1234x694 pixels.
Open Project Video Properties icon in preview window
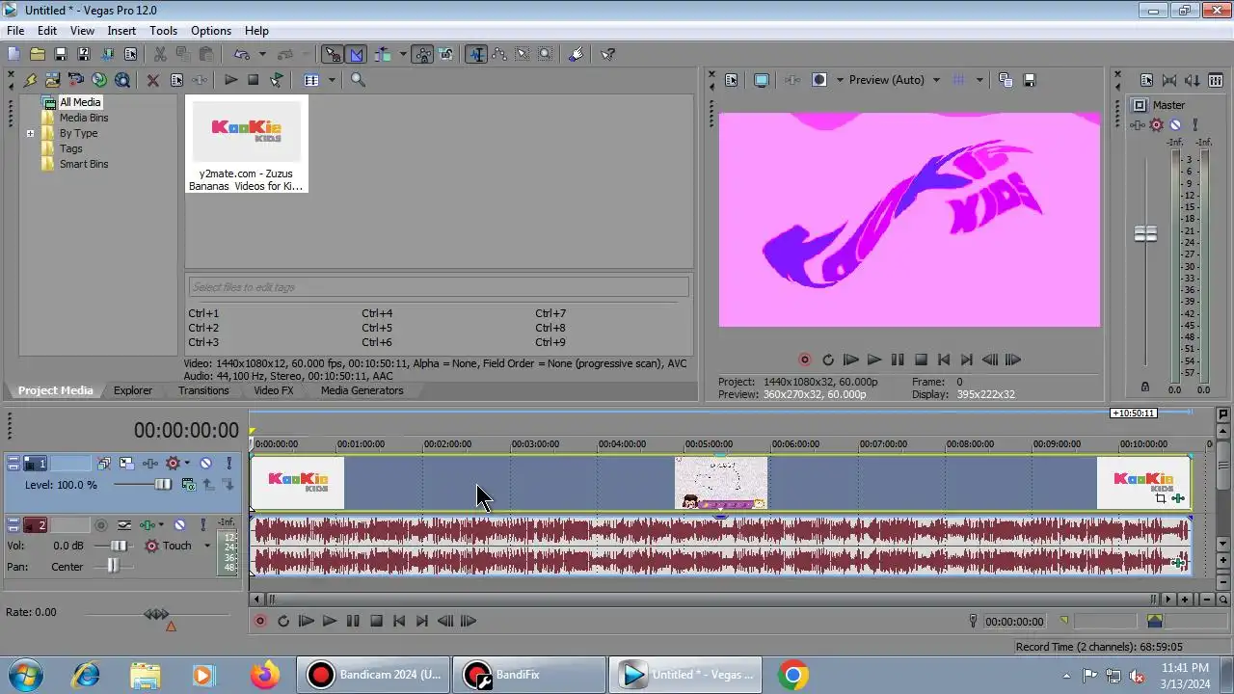731,80
